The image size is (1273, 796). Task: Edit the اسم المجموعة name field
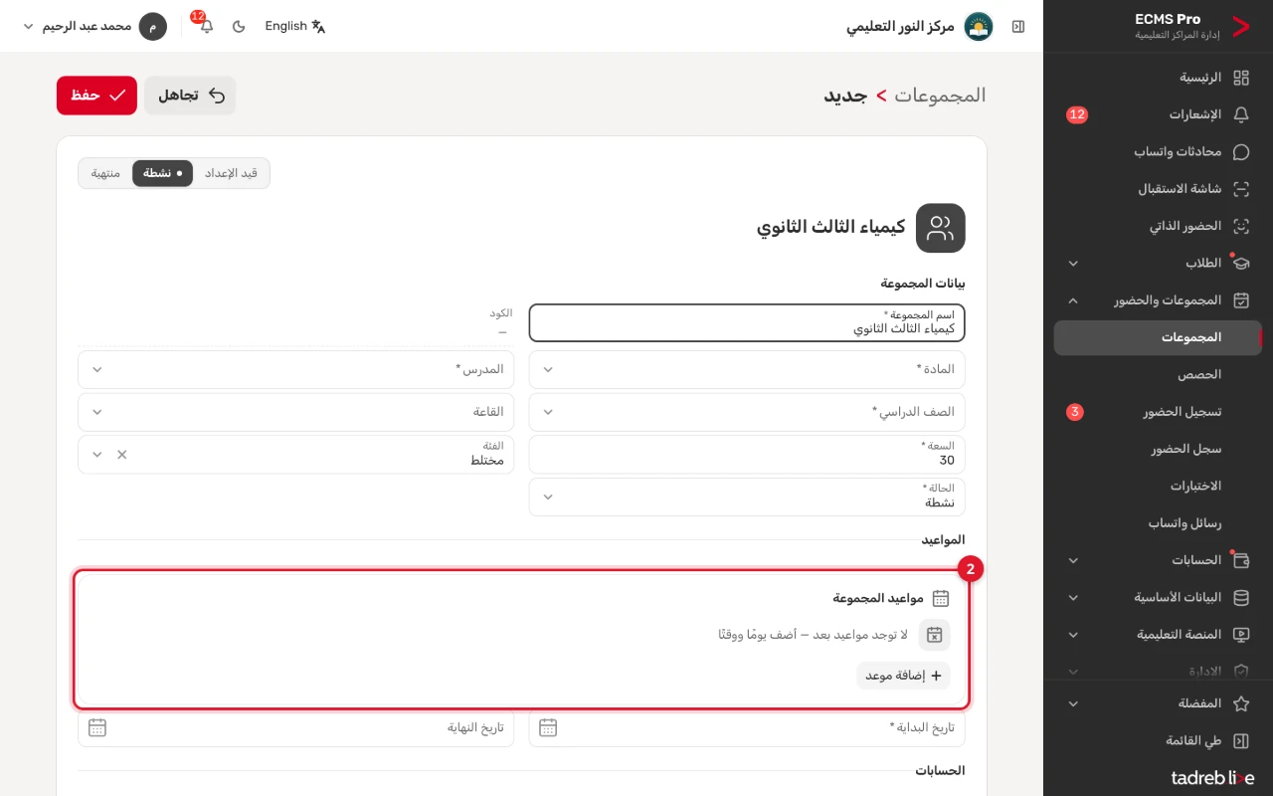click(747, 322)
